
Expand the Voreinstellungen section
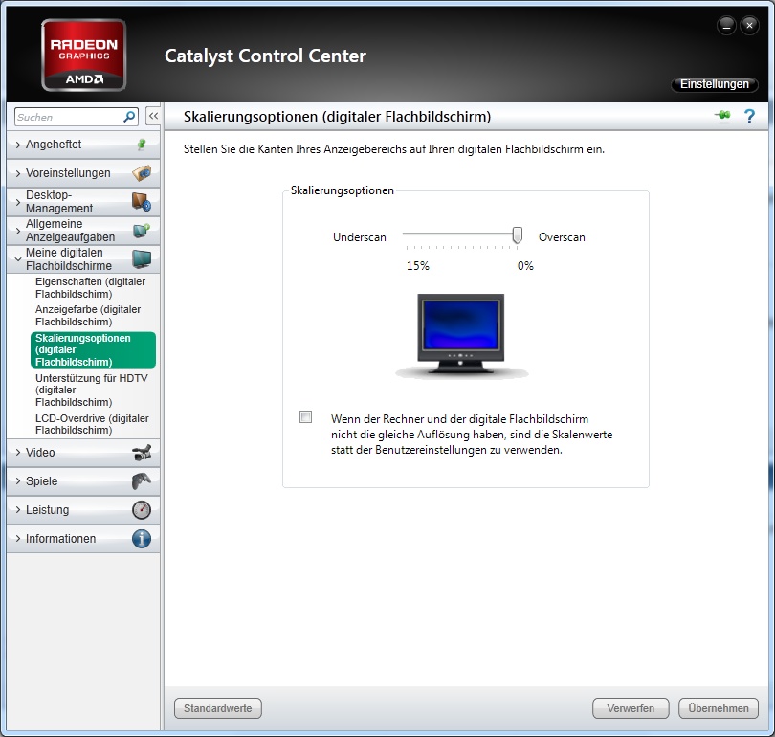(x=18, y=173)
